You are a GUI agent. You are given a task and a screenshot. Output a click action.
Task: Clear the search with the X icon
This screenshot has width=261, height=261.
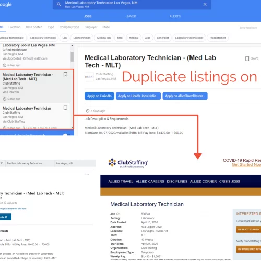(205, 4)
